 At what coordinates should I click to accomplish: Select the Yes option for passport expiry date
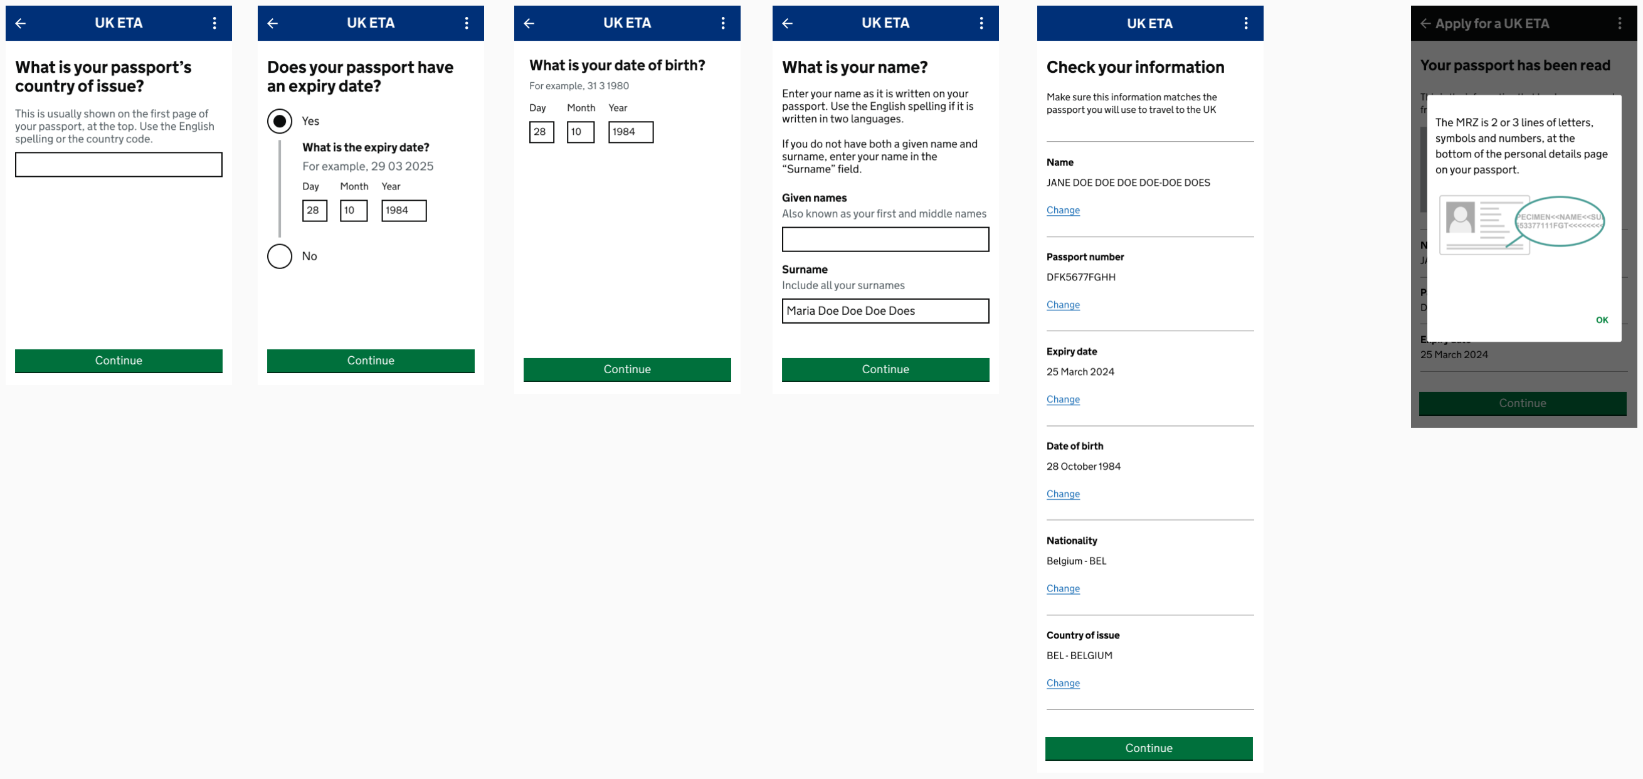(x=278, y=120)
